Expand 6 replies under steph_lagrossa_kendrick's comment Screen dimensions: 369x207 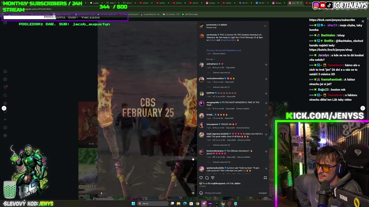(x=221, y=145)
